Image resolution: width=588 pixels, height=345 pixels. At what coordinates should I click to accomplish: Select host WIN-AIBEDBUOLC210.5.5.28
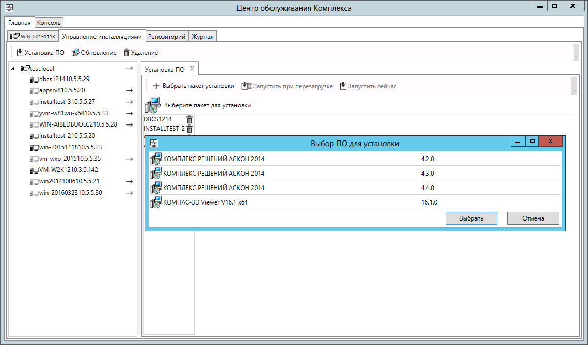[73, 124]
